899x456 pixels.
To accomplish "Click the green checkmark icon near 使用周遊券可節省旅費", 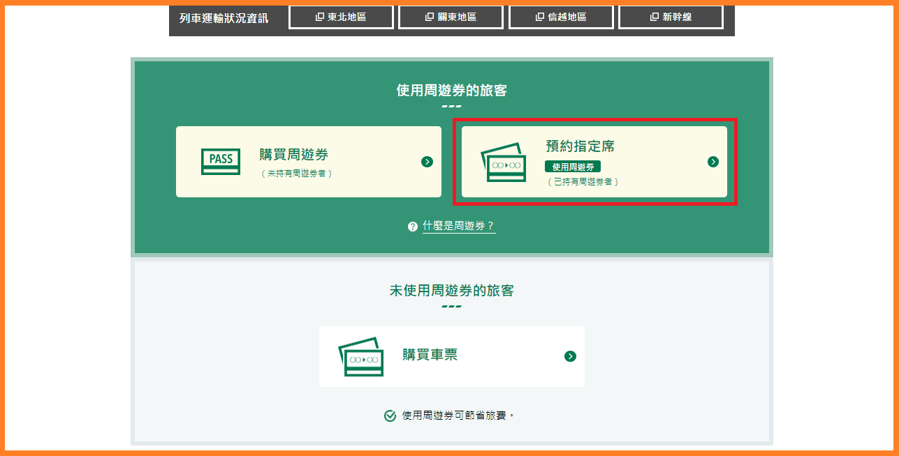I will coord(390,416).
